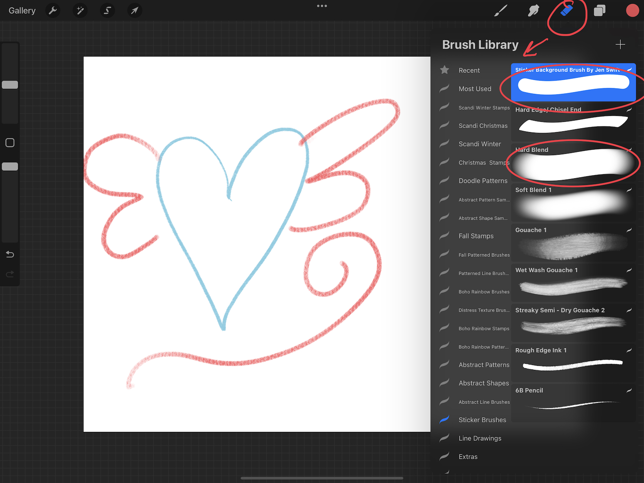This screenshot has width=644, height=483.
Task: Open the Sticker Brushes brush set
Action: 482,419
